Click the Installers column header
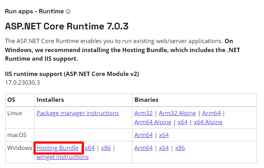The height and width of the screenshot is (168, 264). point(50,100)
